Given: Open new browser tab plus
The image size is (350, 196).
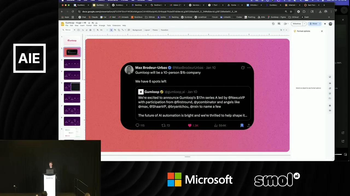Looking at the screenshot, I should [x=324, y=5].
